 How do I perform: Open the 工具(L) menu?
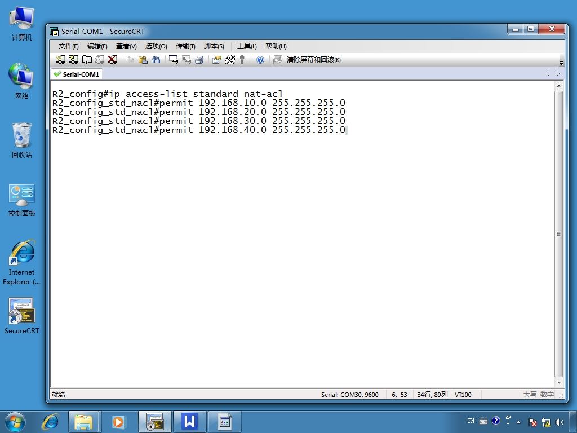tap(247, 46)
